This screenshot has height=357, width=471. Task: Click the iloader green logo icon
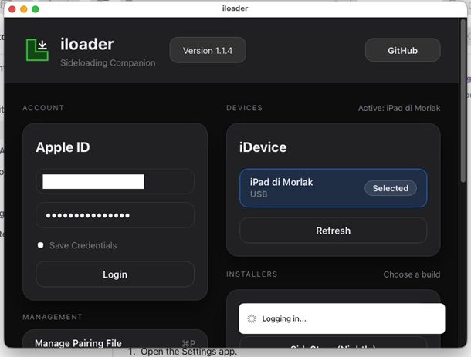(37, 50)
